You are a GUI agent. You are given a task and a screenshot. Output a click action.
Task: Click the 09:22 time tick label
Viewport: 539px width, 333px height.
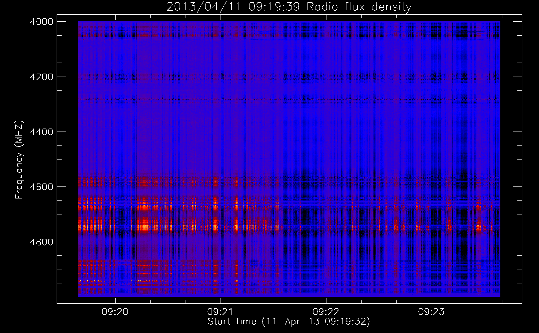[326, 312]
